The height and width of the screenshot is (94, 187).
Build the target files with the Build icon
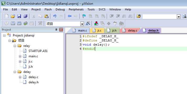(x=13, y=23)
